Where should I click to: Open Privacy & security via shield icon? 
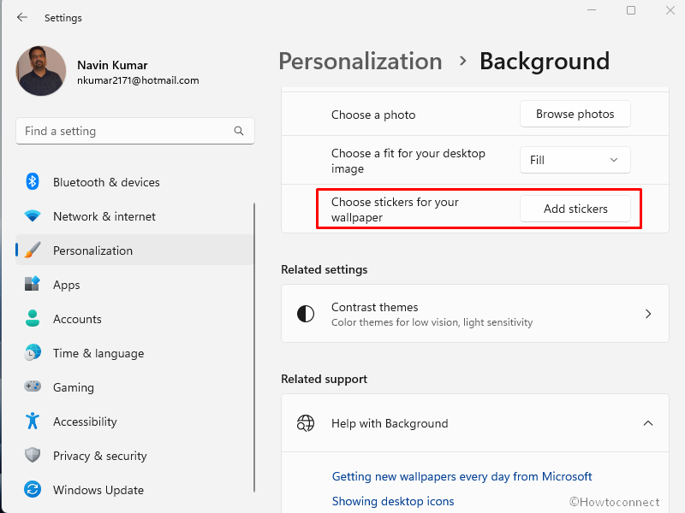pyautogui.click(x=33, y=456)
